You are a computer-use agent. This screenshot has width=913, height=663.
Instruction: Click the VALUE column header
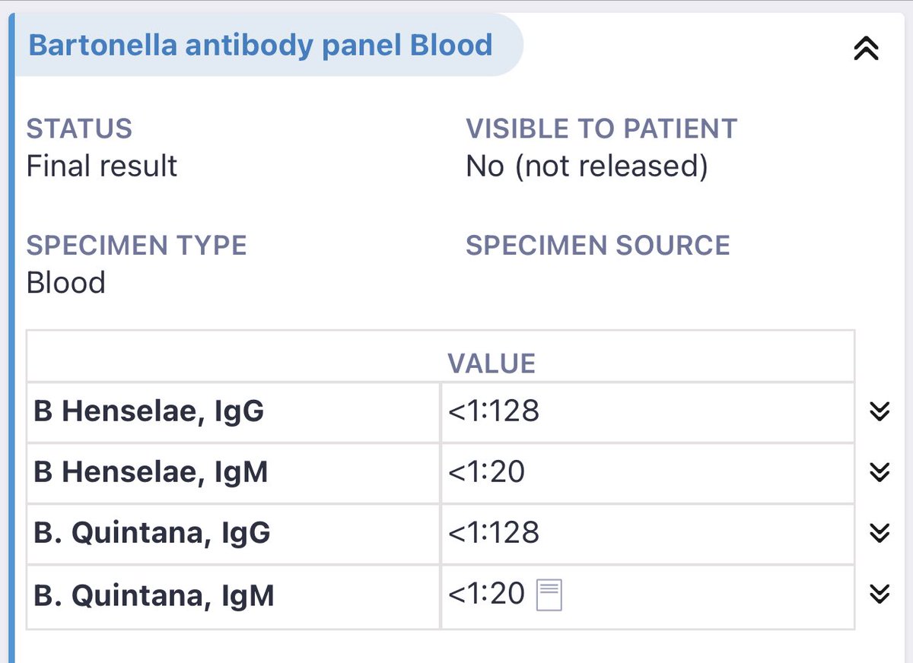coord(491,363)
